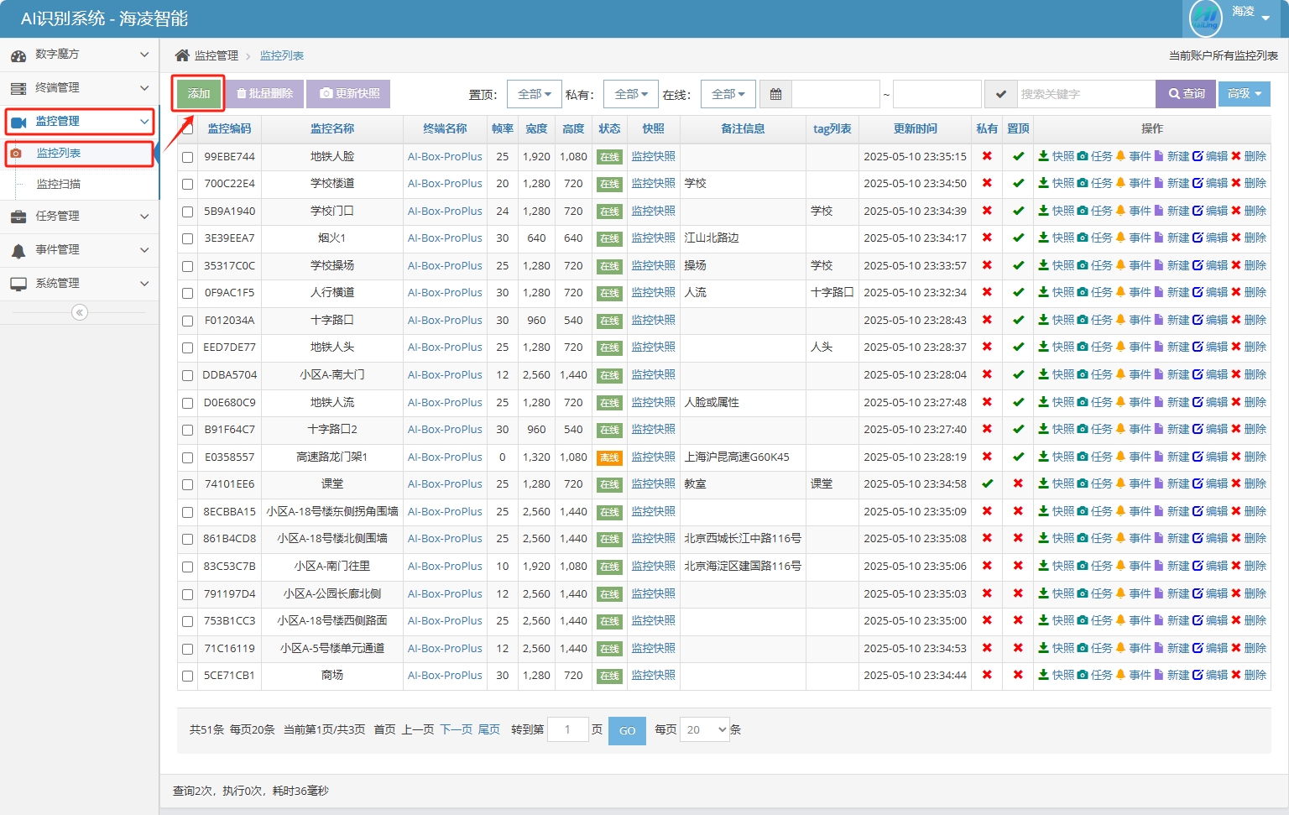Viewport: 1289px width, 815px height.
Task: Click the start date input field
Action: pyautogui.click(x=836, y=94)
